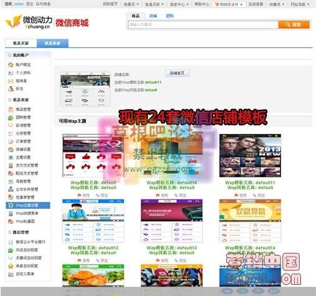
Task: Click the orange 搜索 search button
Action: pyautogui.click(x=294, y=25)
